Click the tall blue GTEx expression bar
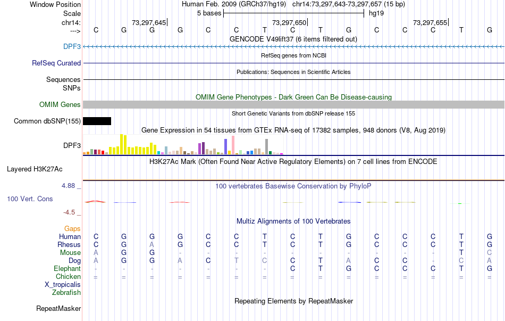The height and width of the screenshot is (321, 505). 225,147
